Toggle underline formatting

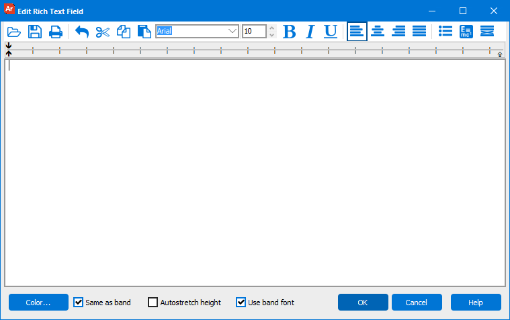(331, 32)
